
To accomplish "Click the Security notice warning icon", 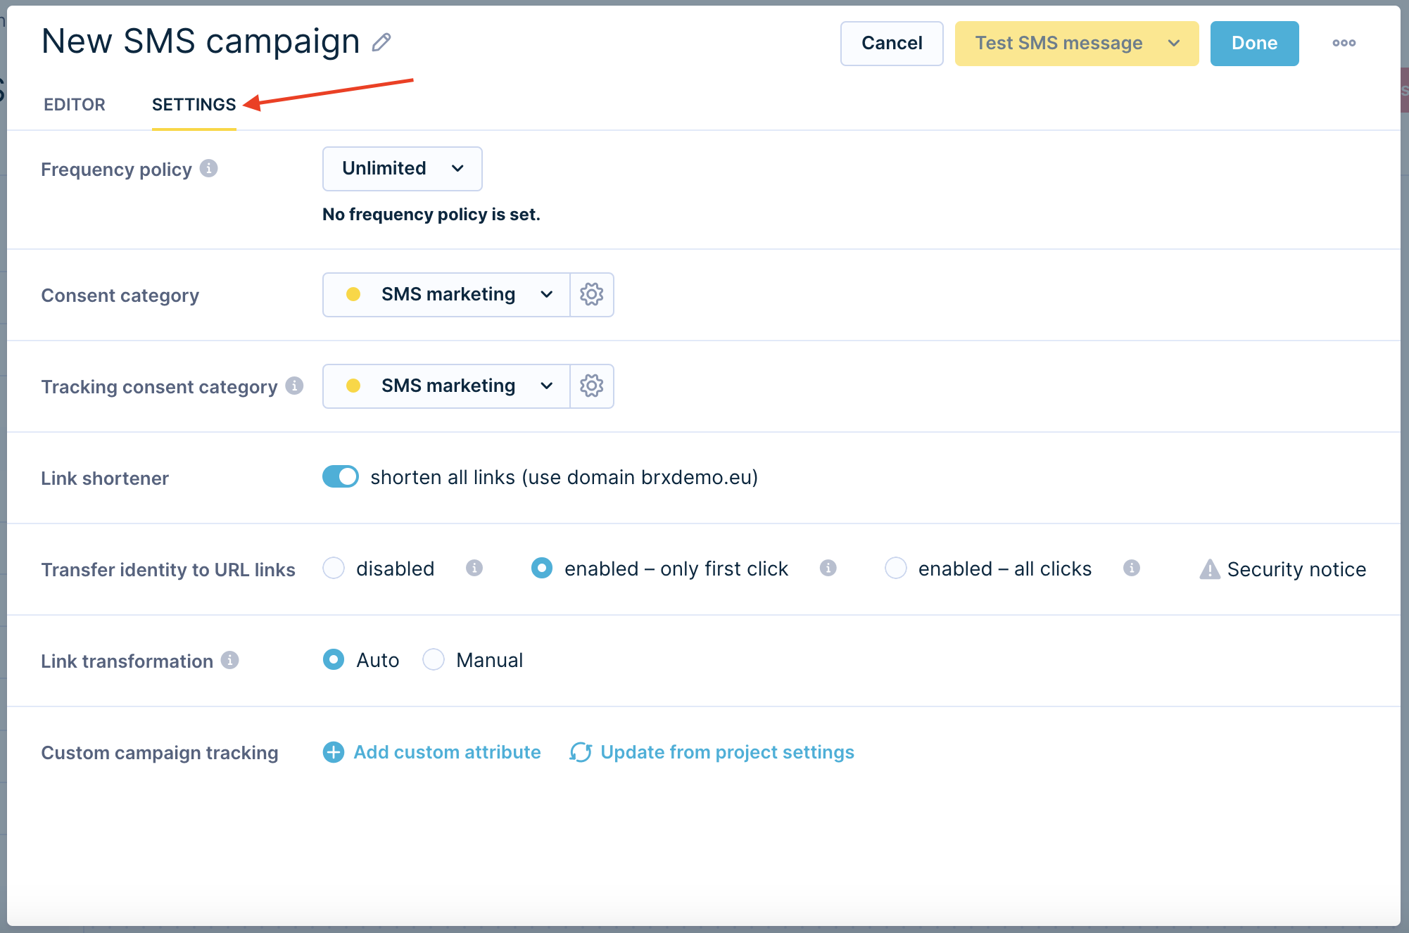I will click(x=1209, y=569).
